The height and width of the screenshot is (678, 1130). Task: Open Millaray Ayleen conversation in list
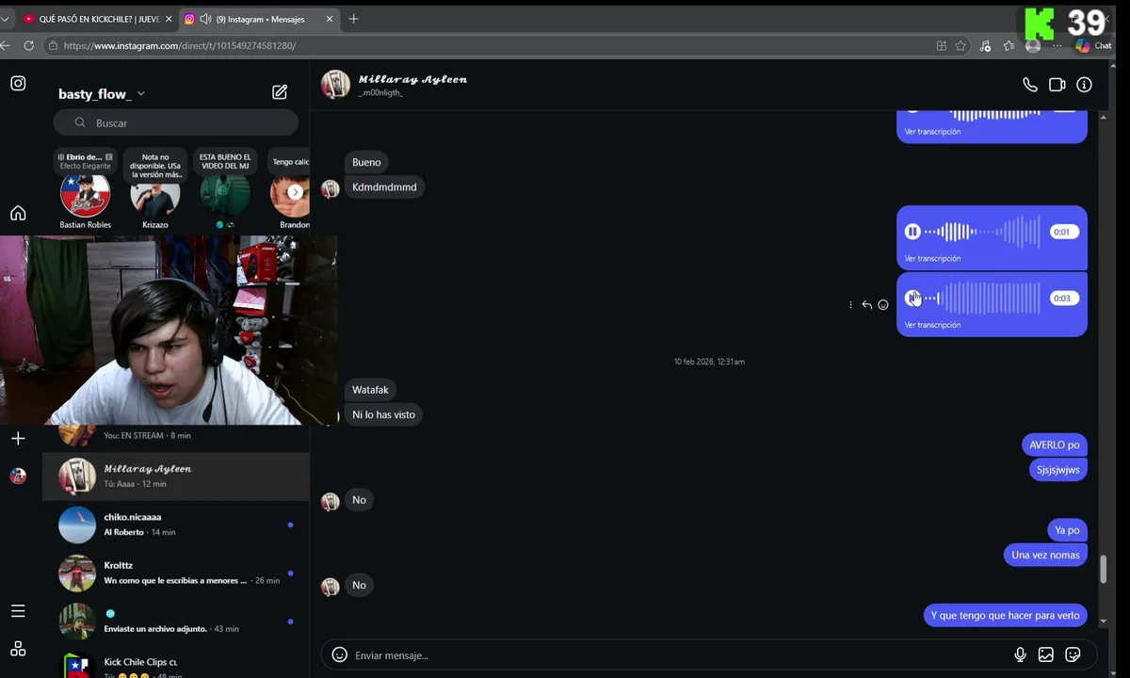(x=176, y=476)
